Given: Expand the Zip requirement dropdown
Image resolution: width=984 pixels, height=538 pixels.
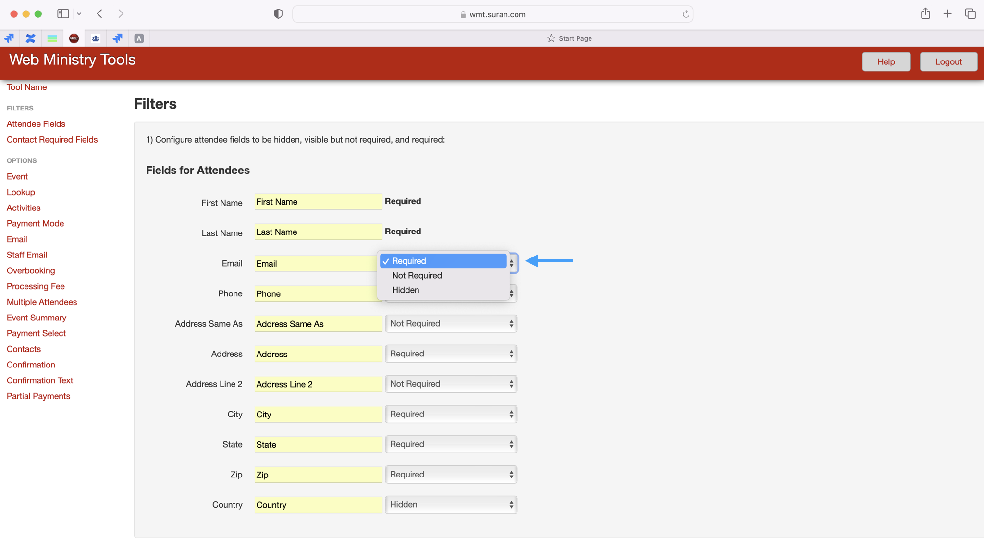Looking at the screenshot, I should pos(451,475).
